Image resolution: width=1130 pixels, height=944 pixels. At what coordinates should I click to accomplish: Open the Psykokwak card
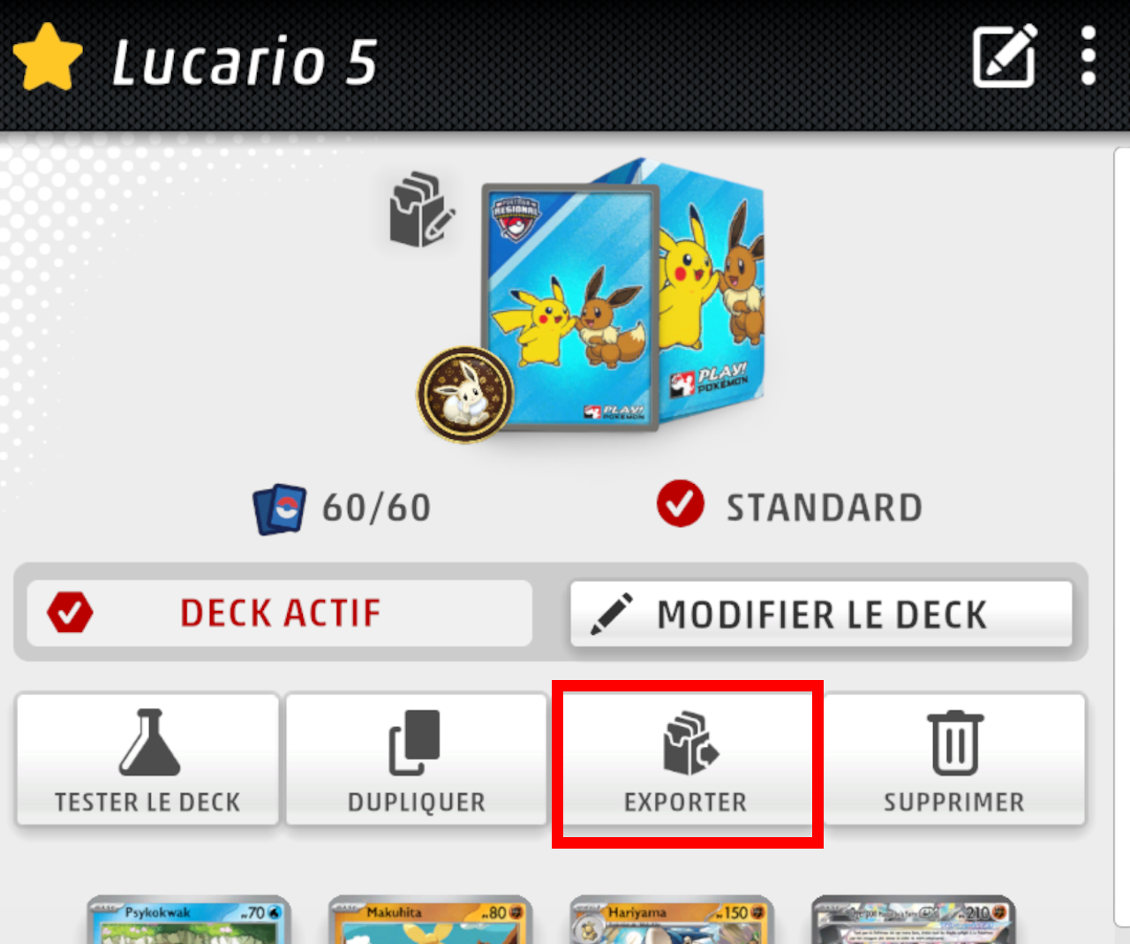[189, 919]
